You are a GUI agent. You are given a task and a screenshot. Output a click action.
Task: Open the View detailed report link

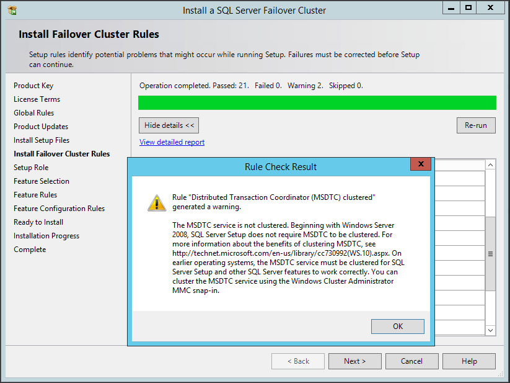(172, 142)
